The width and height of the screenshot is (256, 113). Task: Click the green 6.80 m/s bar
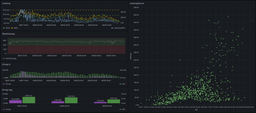pyautogui.click(x=29, y=100)
